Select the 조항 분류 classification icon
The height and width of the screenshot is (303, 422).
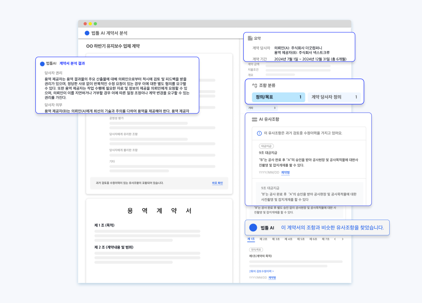[x=255, y=85]
